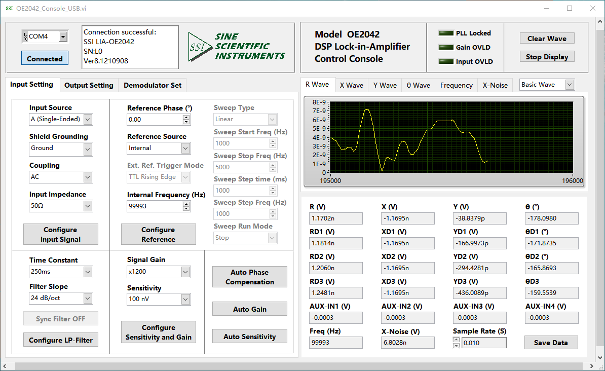This screenshot has width=605, height=371.
Task: Click the Sine Scientific Instruments logo
Action: point(237,47)
